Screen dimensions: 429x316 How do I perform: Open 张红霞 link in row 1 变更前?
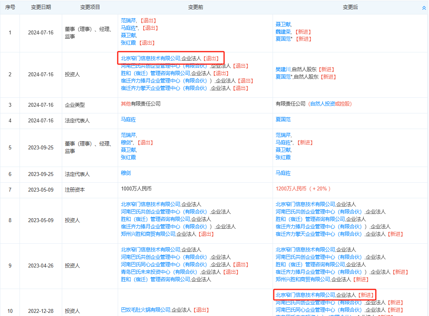pyautogui.click(x=128, y=43)
